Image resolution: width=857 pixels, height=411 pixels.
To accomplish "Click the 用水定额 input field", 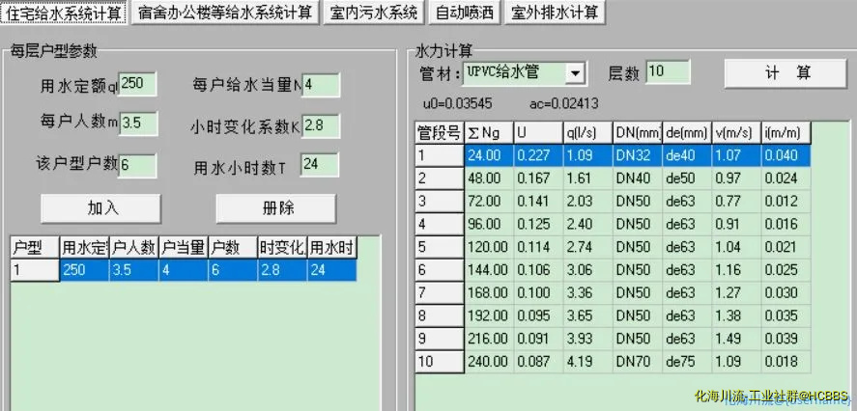I will [137, 85].
